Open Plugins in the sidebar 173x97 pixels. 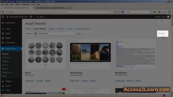(8, 81)
